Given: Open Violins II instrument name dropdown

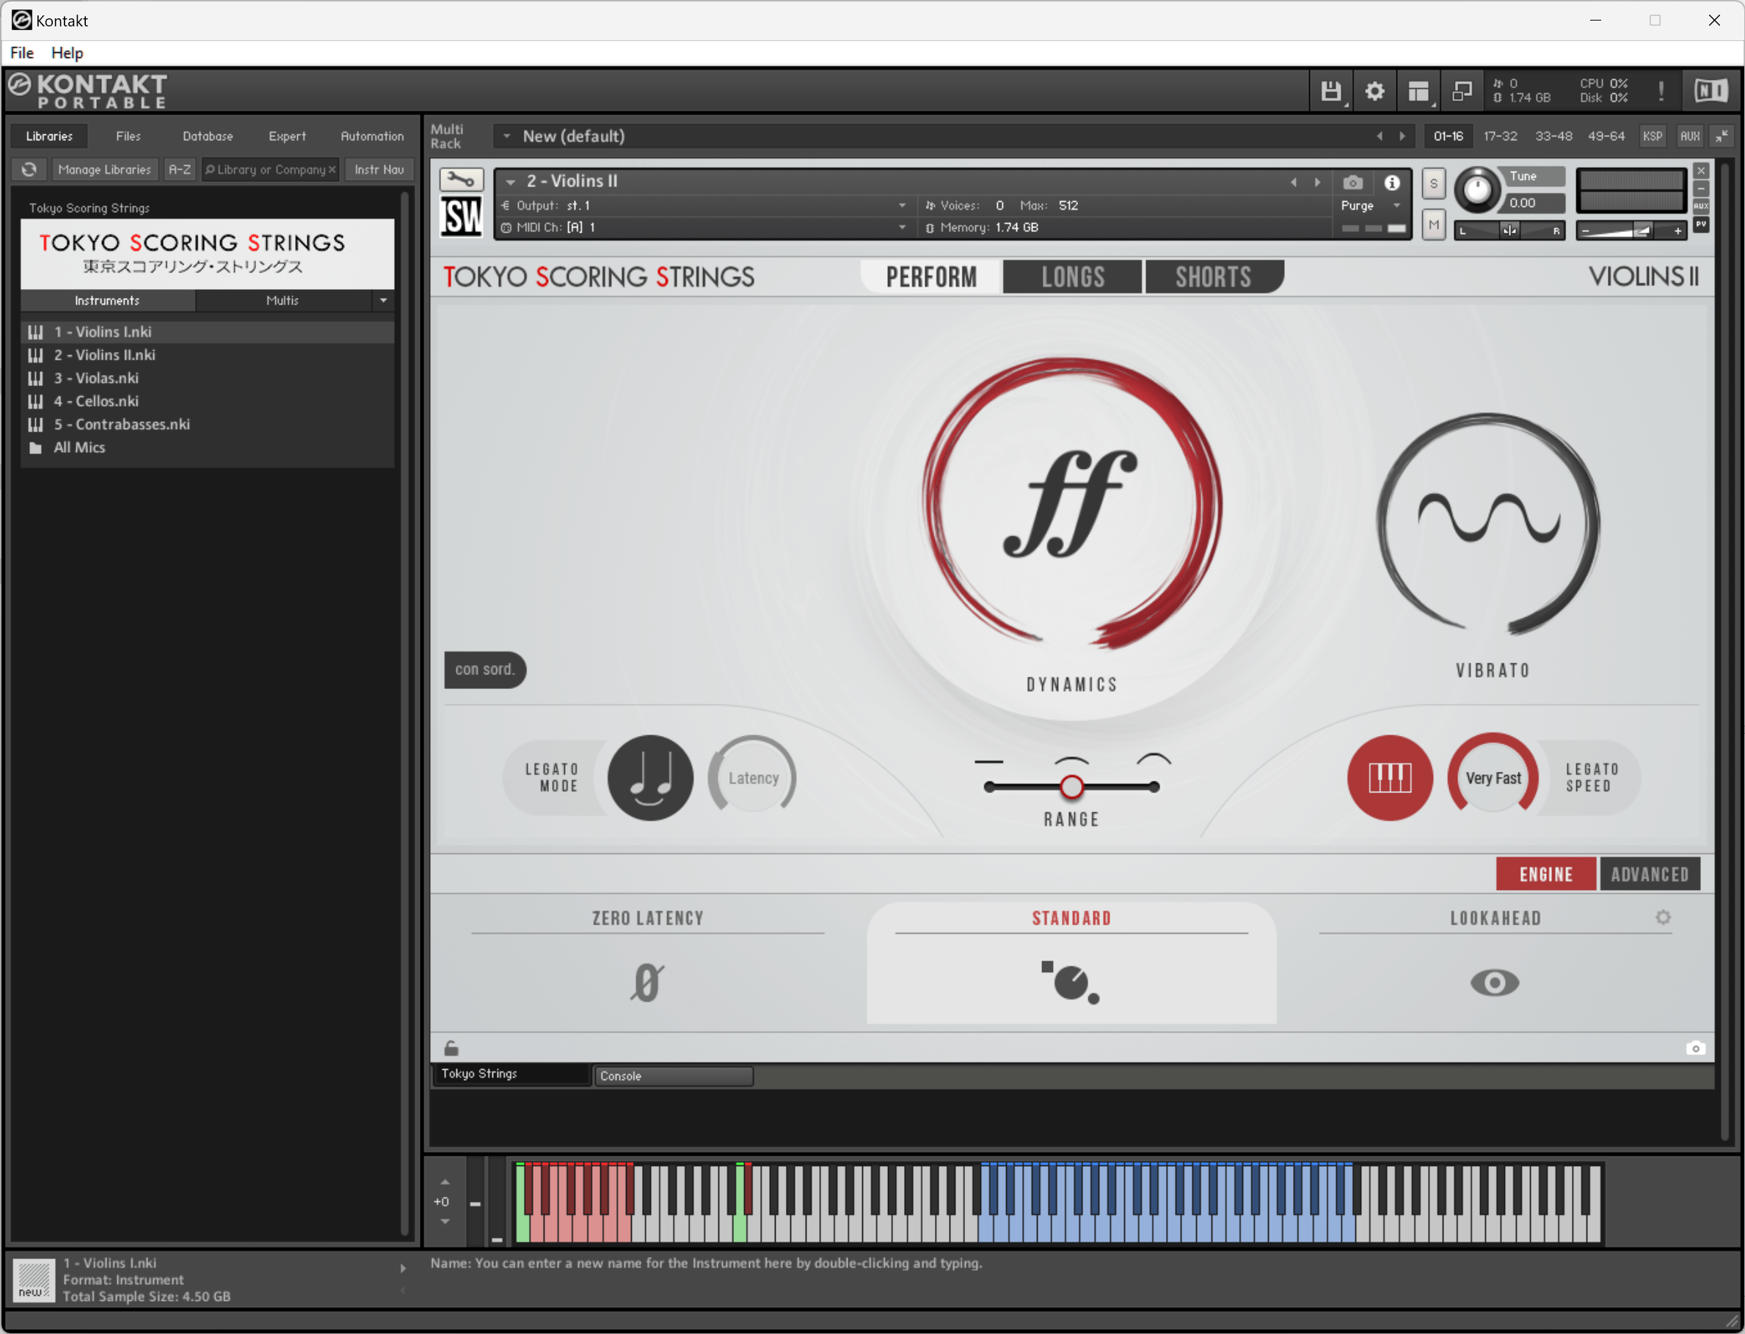Looking at the screenshot, I should tap(511, 182).
